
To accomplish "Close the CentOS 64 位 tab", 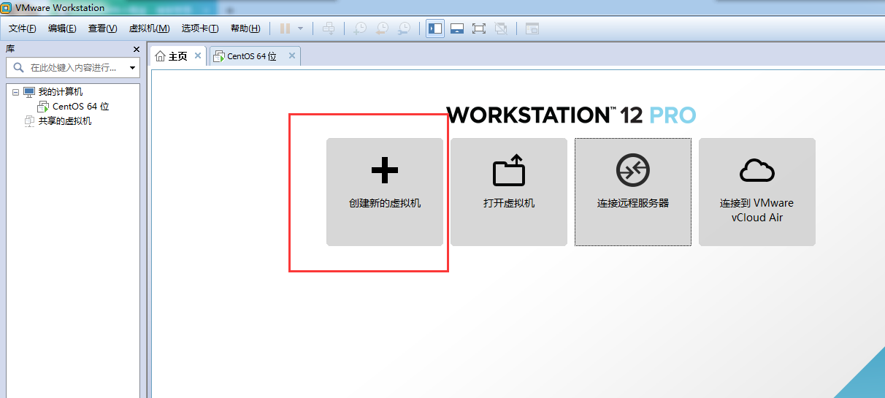I will point(292,56).
